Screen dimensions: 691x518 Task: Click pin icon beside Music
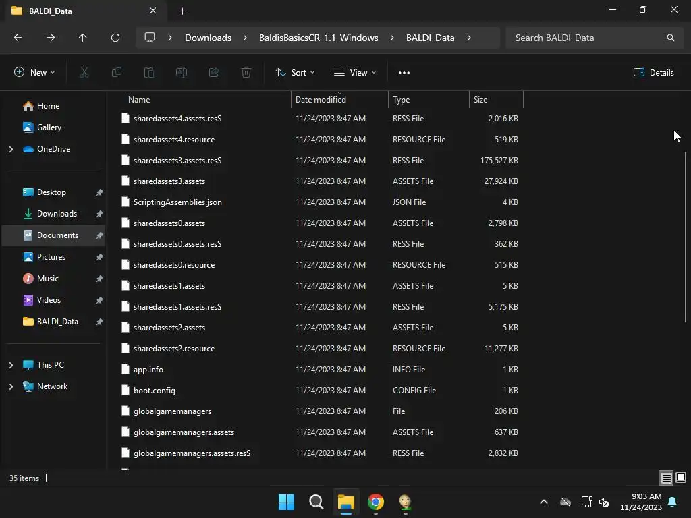(x=100, y=279)
